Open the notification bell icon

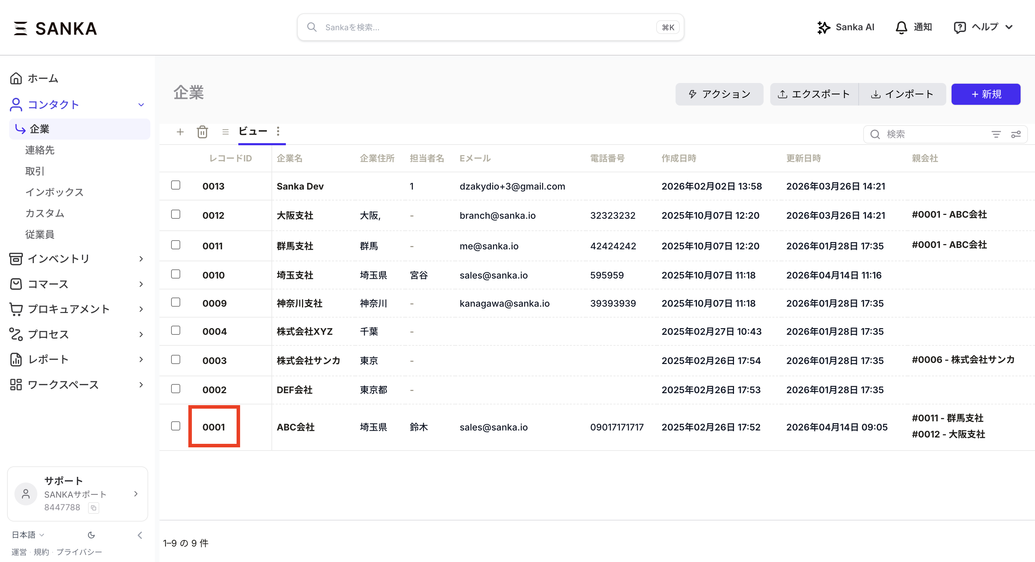[901, 27]
